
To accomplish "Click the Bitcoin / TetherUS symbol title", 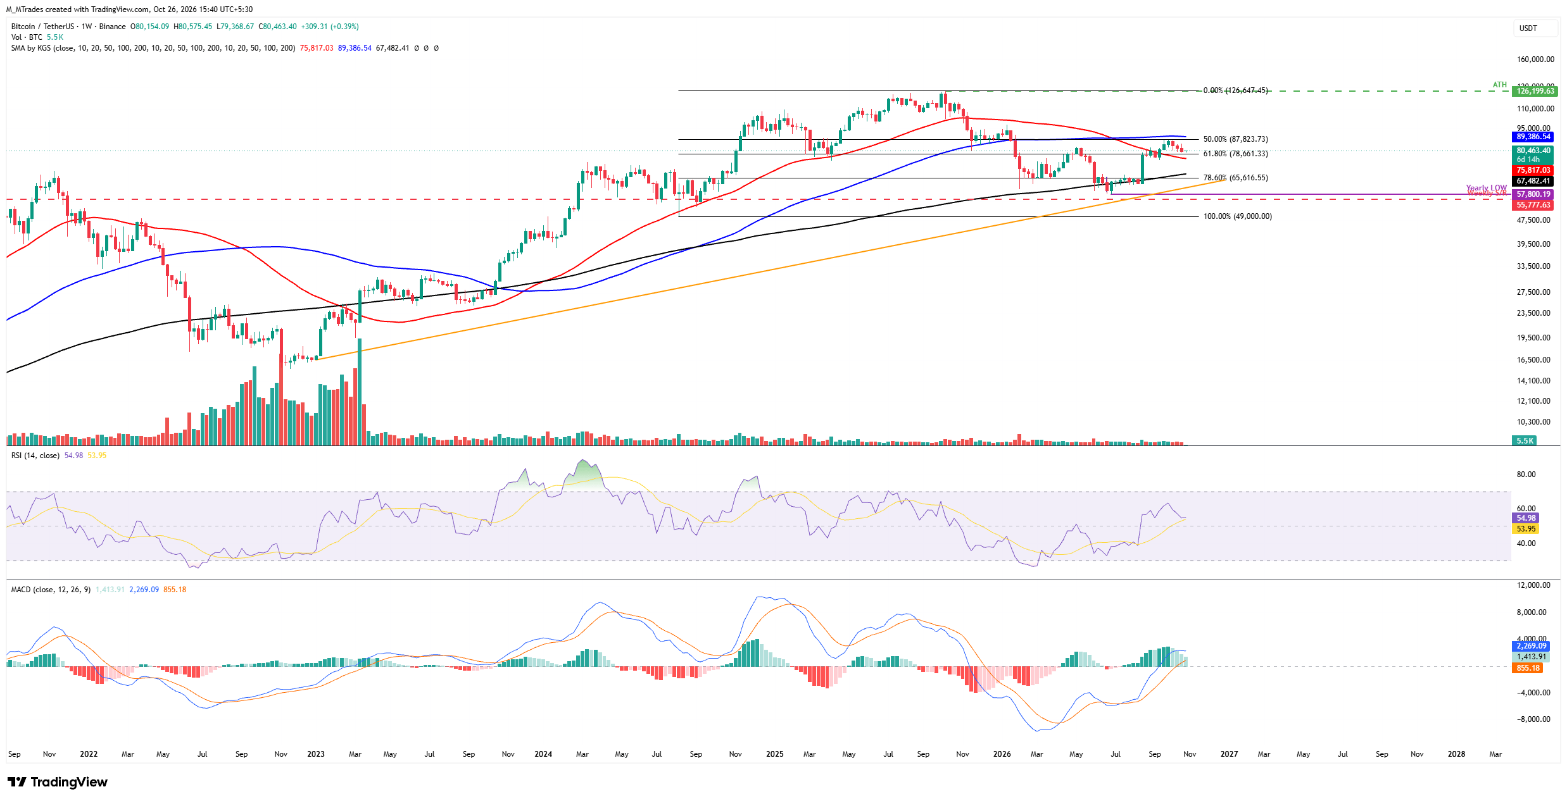I will 42,27.
